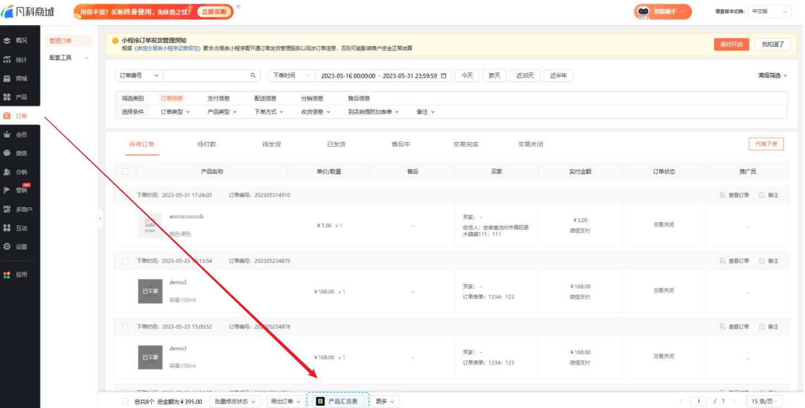Change the 15条/页 page size

[x=764, y=401]
